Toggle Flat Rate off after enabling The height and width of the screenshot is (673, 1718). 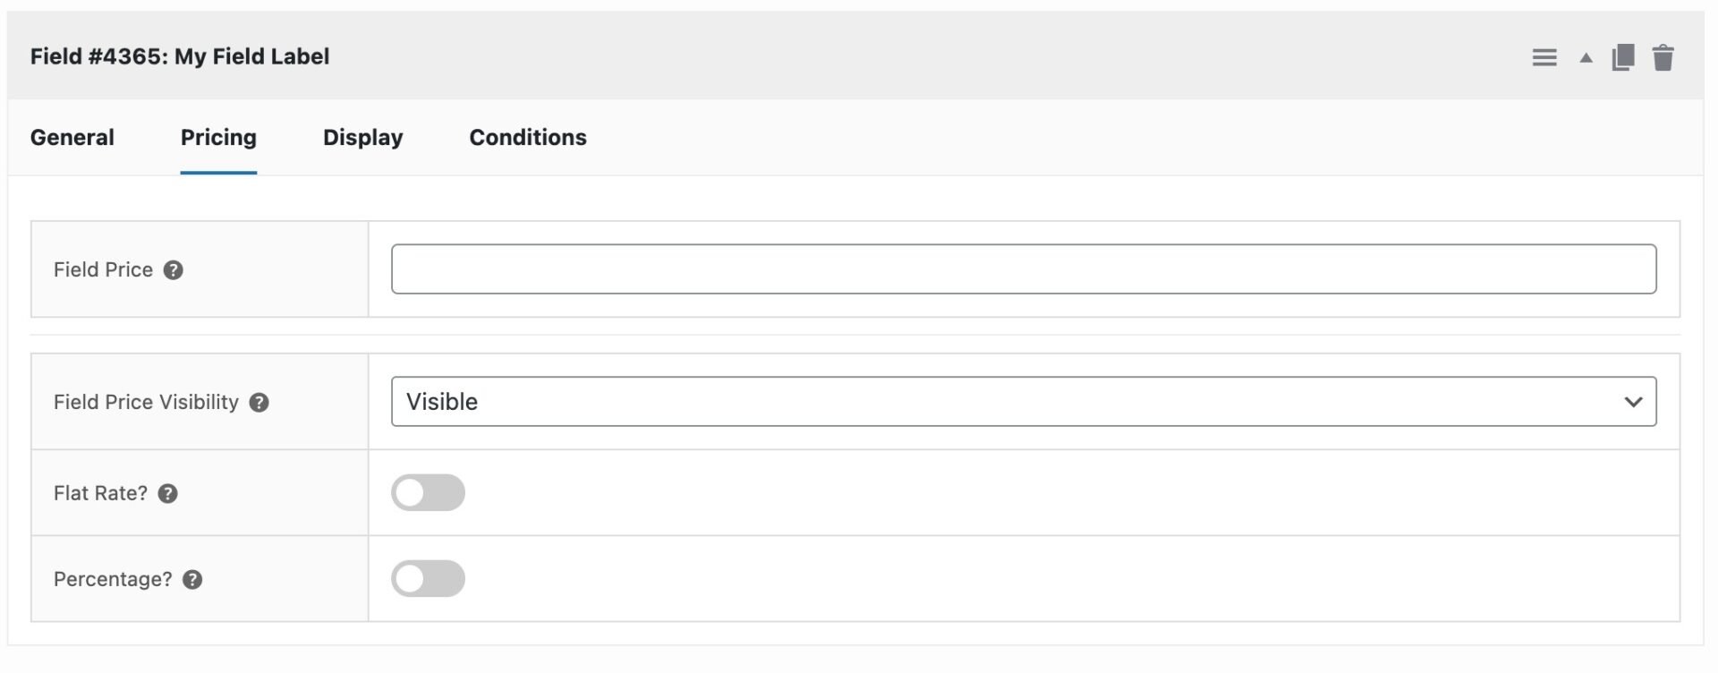pyautogui.click(x=429, y=492)
